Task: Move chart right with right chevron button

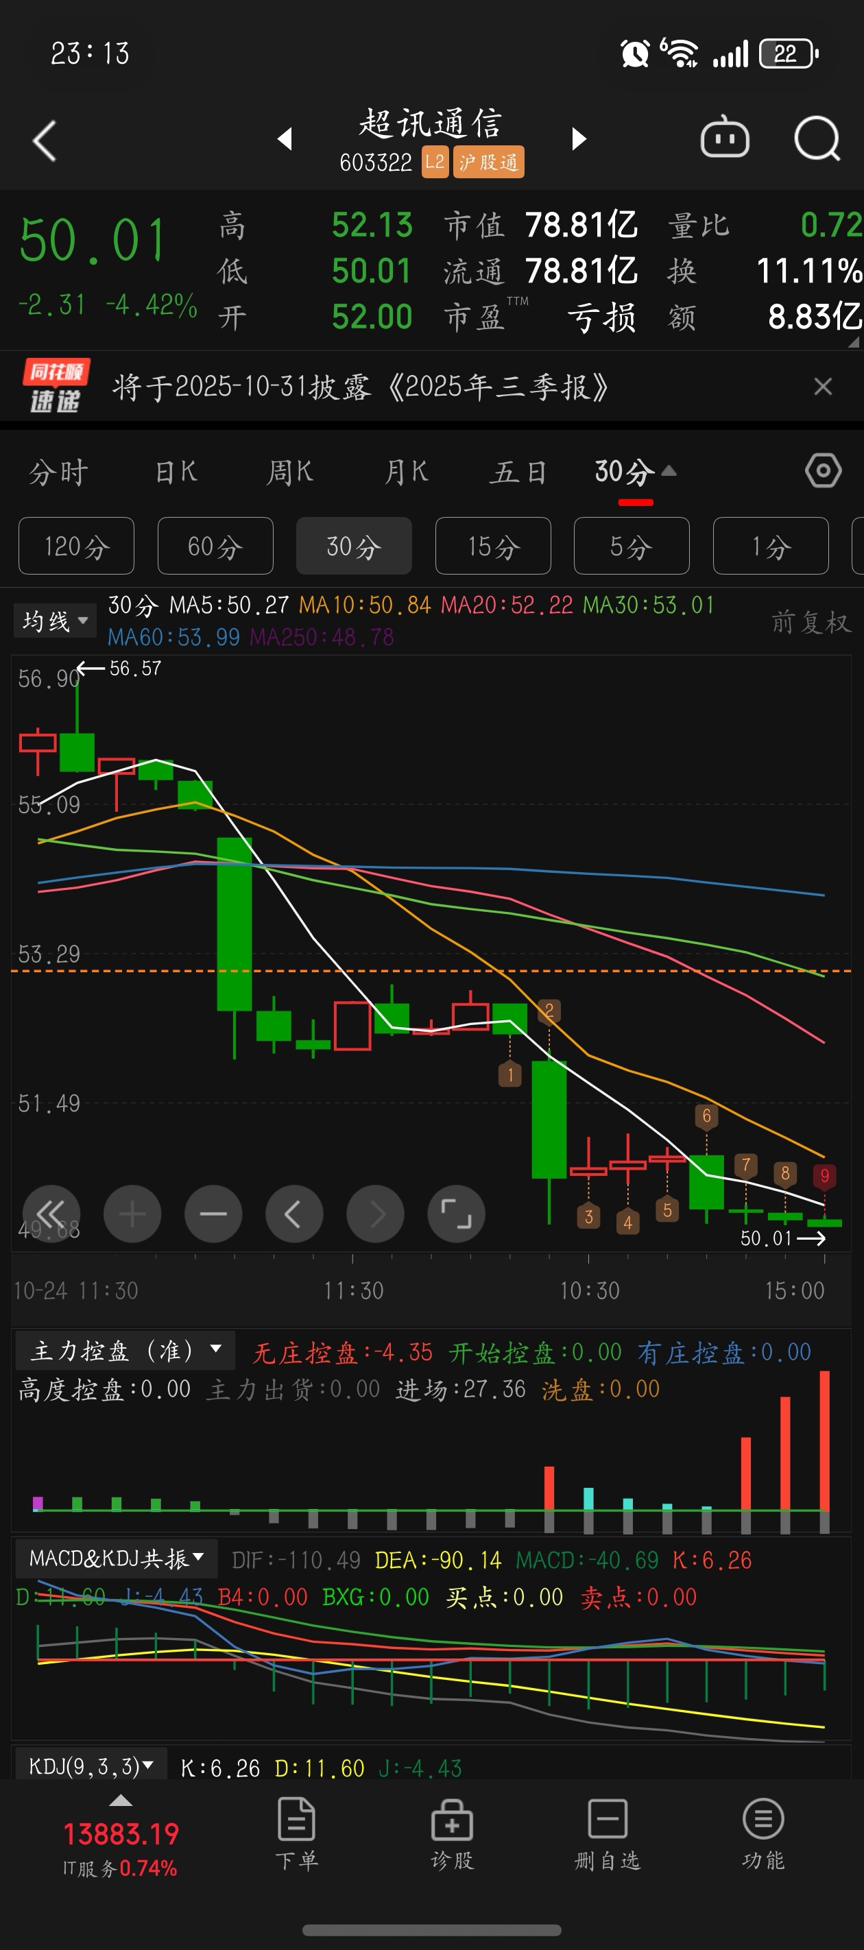Action: pyautogui.click(x=376, y=1214)
